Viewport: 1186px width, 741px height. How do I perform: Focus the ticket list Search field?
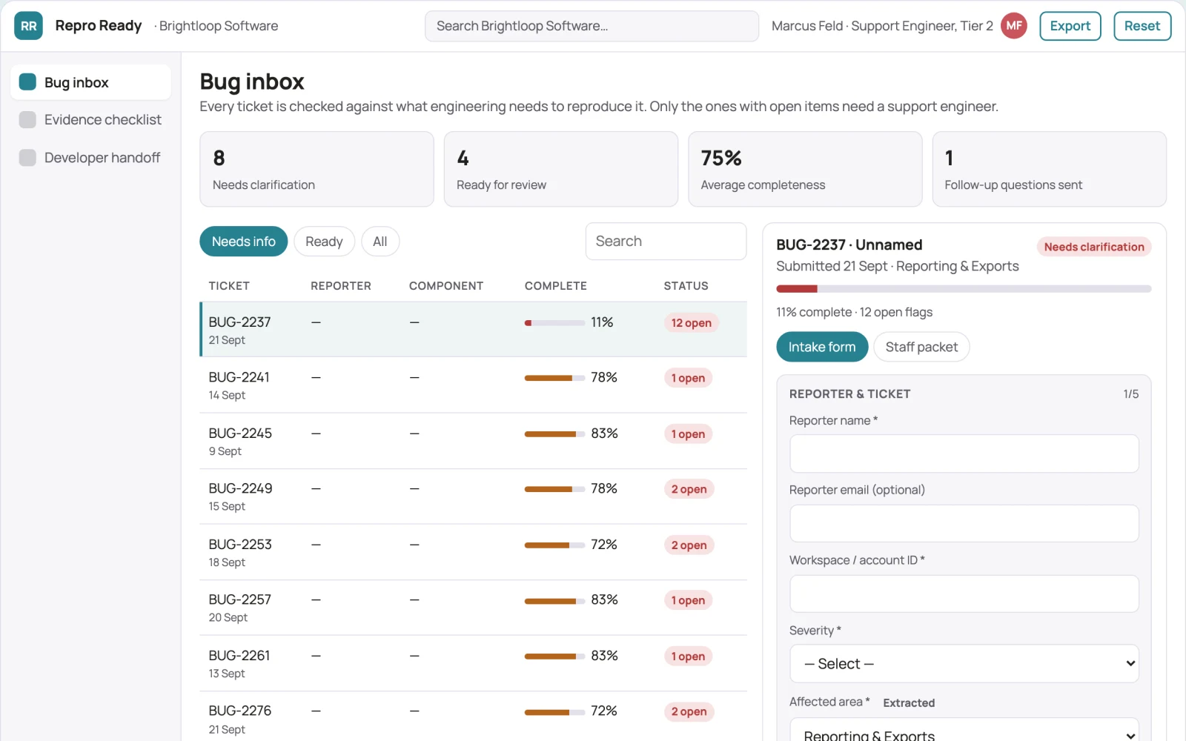[x=666, y=242]
